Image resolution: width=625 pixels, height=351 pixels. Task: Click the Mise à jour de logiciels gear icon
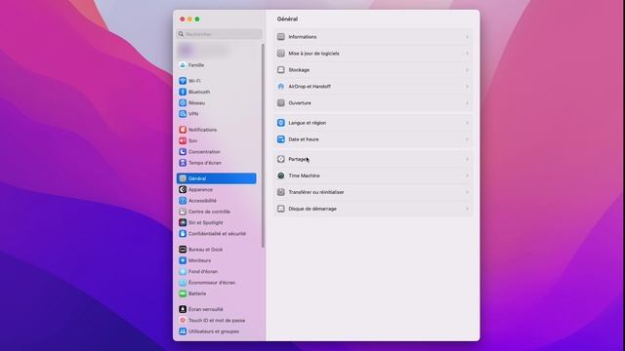point(281,54)
